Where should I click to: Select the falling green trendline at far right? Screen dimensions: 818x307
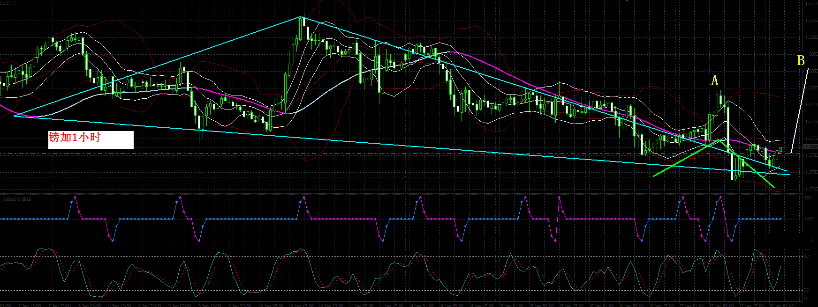[747, 164]
